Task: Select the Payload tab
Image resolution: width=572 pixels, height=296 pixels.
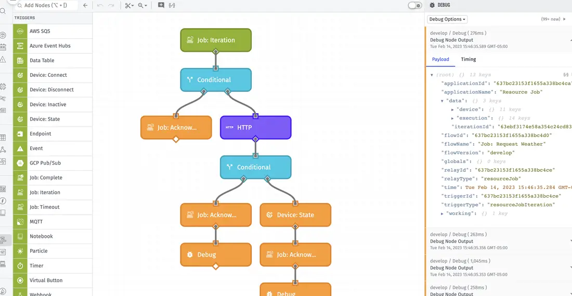Action: [440, 59]
